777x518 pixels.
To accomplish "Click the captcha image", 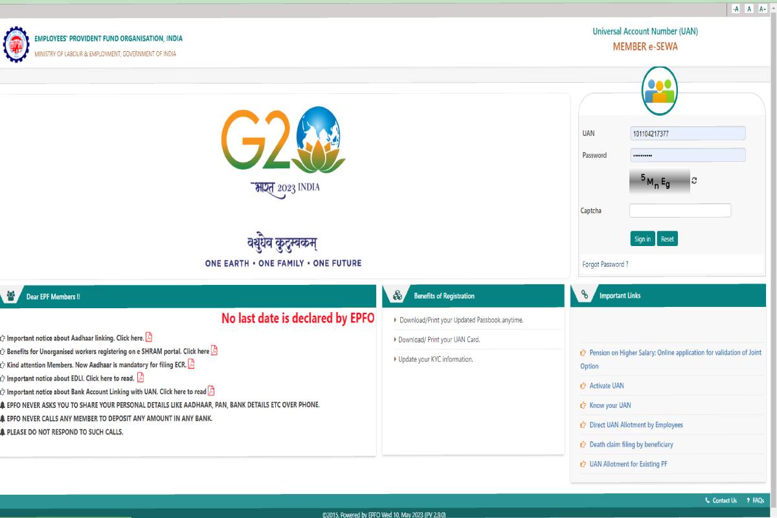I will (x=659, y=181).
